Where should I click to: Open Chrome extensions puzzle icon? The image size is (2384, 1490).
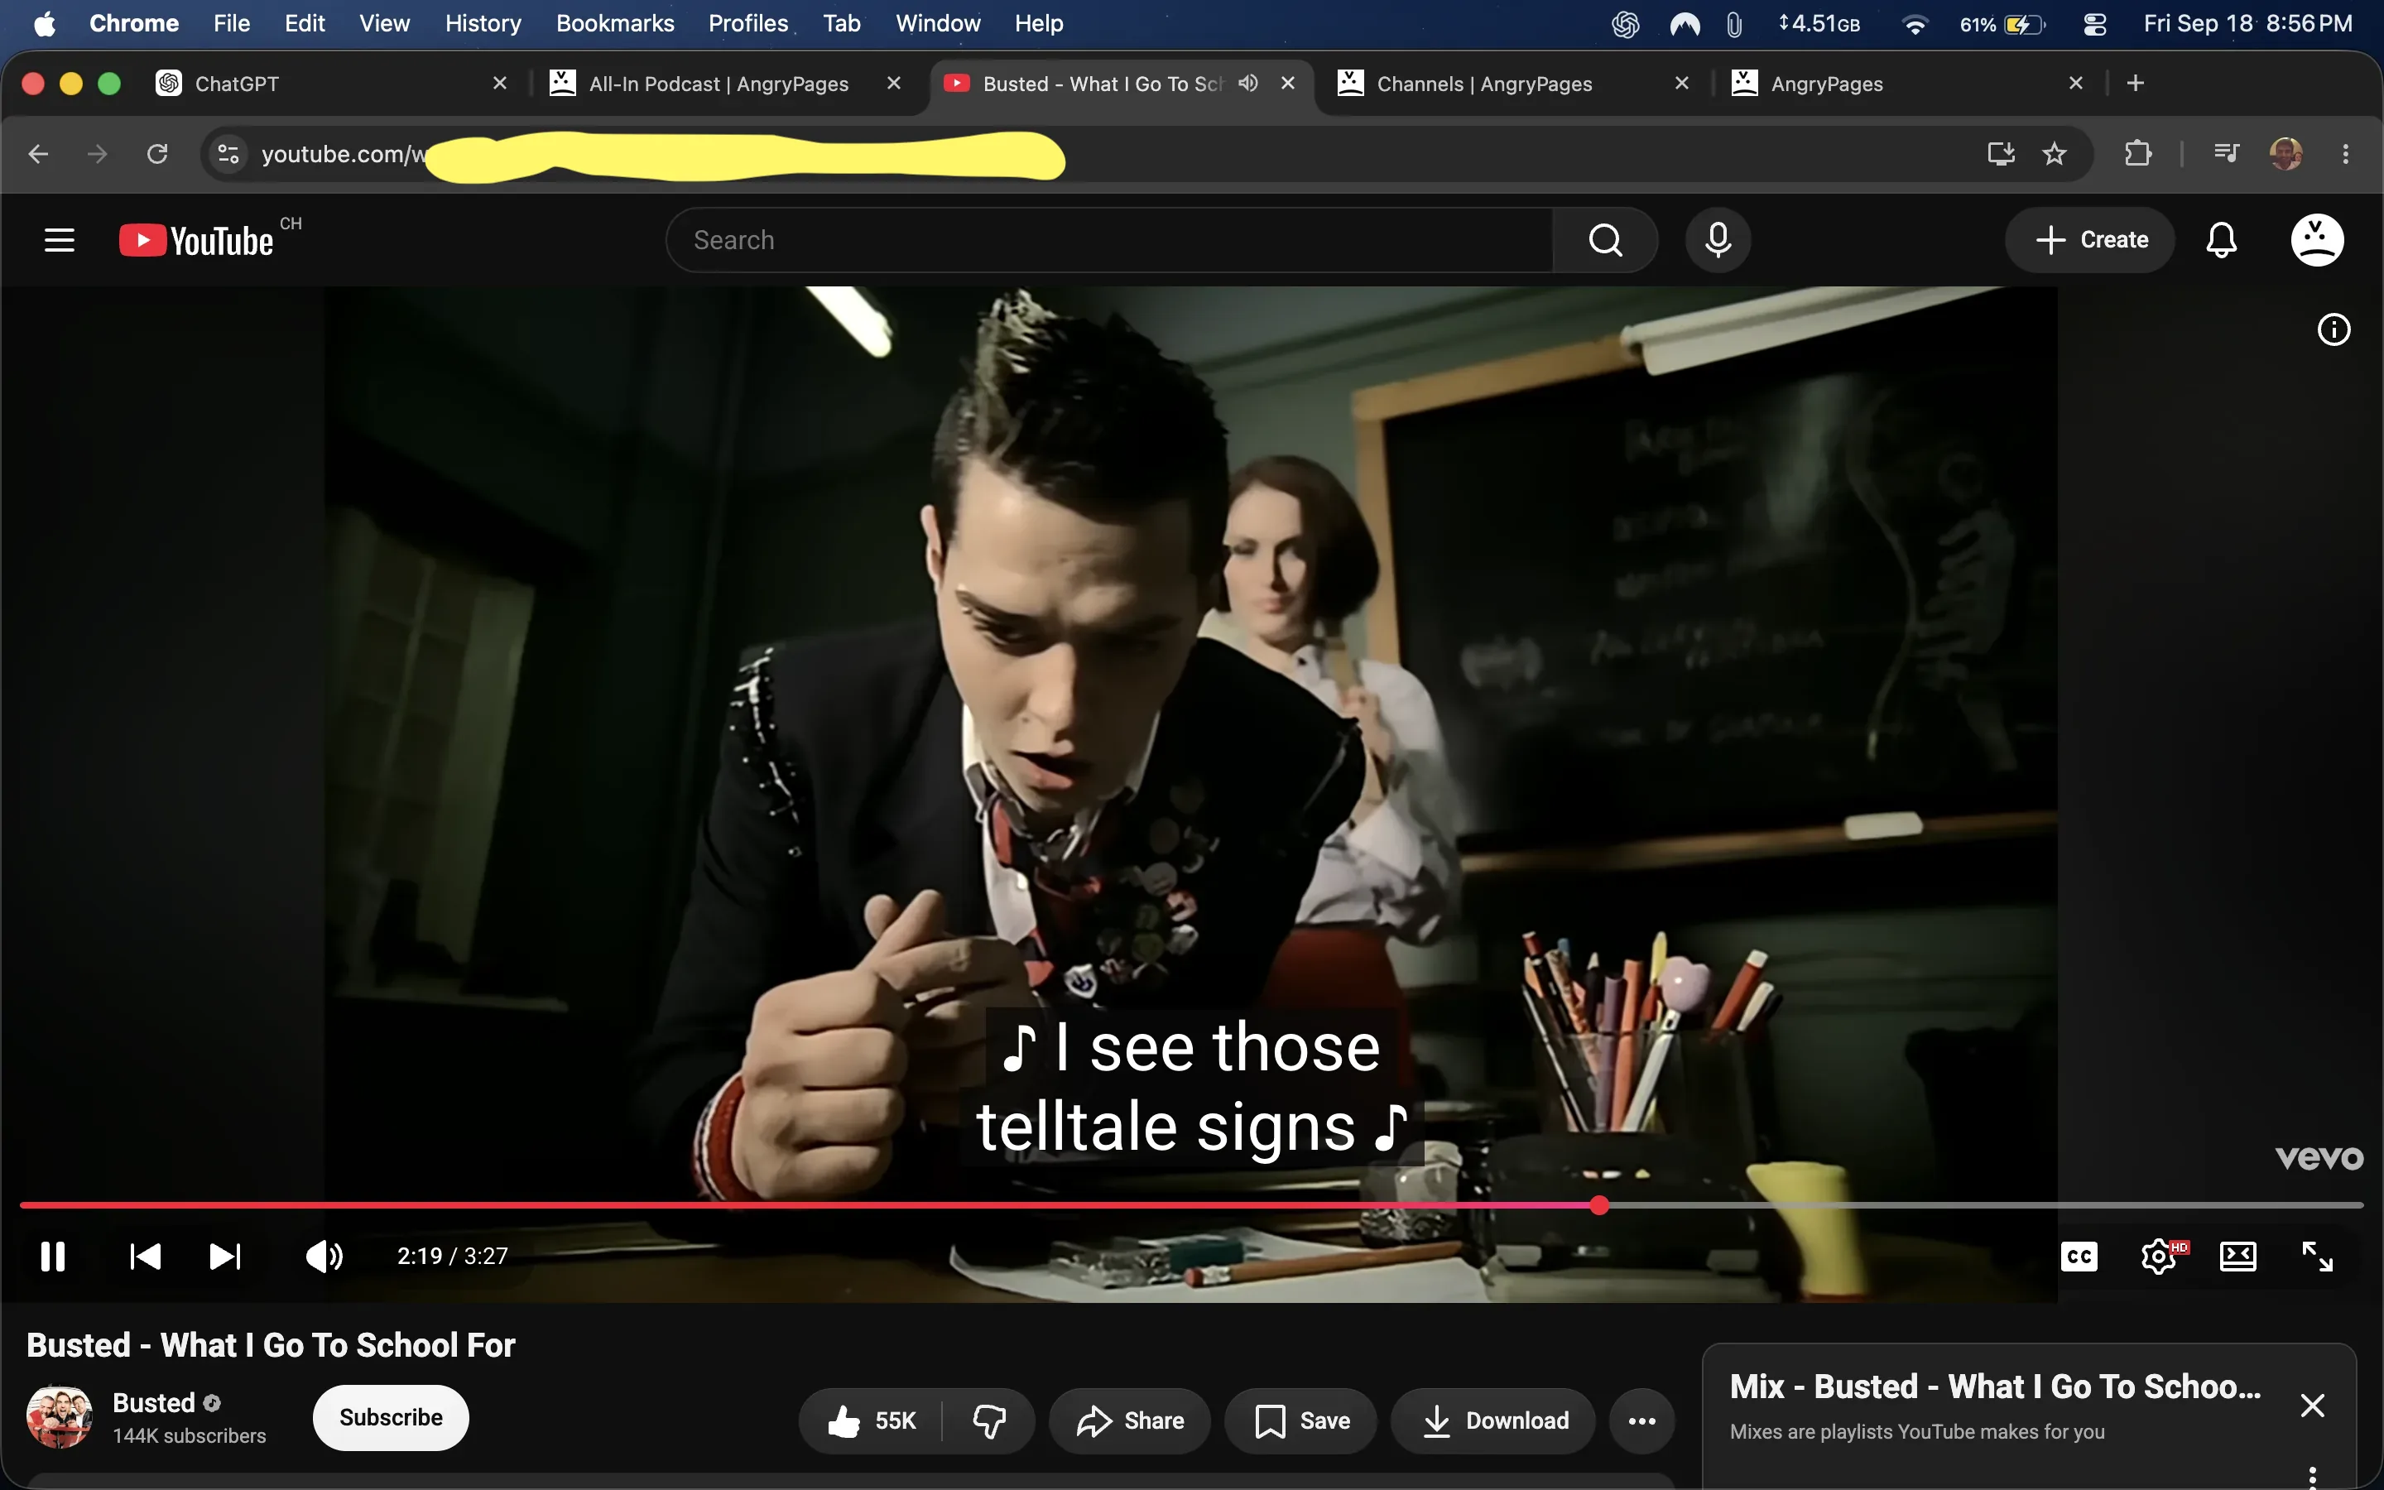[x=2137, y=154]
